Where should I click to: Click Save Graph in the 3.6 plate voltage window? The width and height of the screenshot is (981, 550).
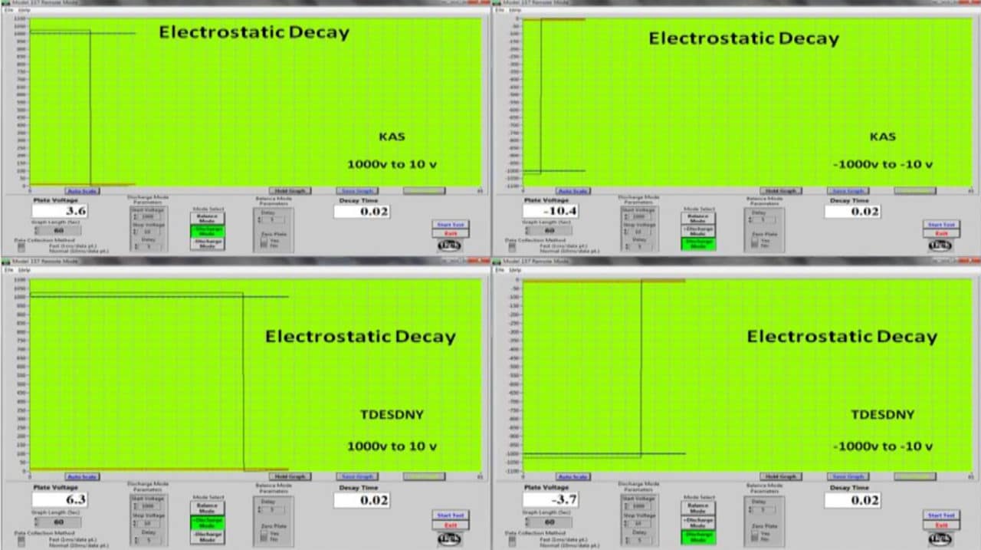click(x=357, y=191)
